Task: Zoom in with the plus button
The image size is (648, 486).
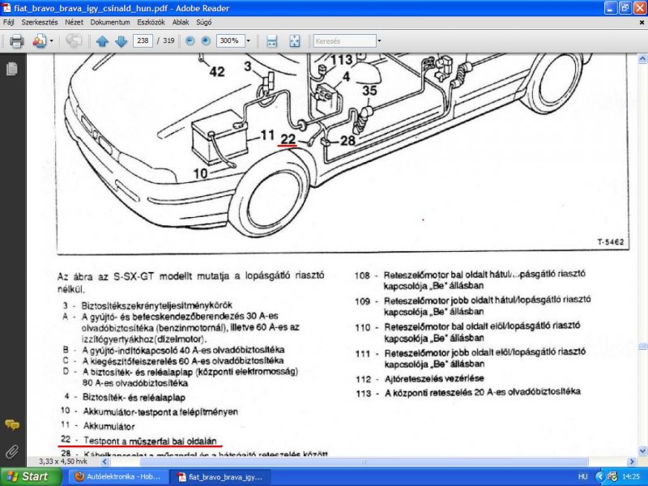Action: [x=206, y=40]
